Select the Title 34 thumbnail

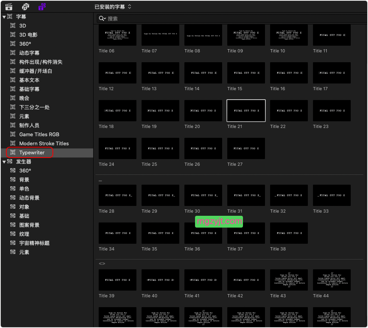[117, 233]
